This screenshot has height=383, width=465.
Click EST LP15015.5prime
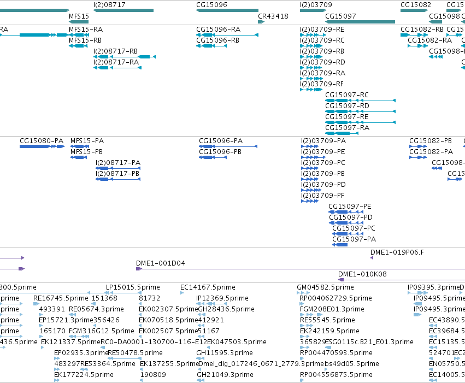point(133,287)
